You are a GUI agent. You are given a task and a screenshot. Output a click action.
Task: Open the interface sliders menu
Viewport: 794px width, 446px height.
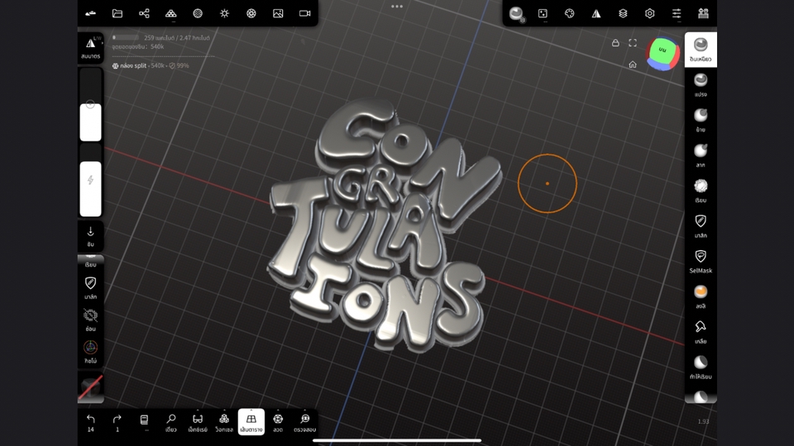(x=677, y=13)
